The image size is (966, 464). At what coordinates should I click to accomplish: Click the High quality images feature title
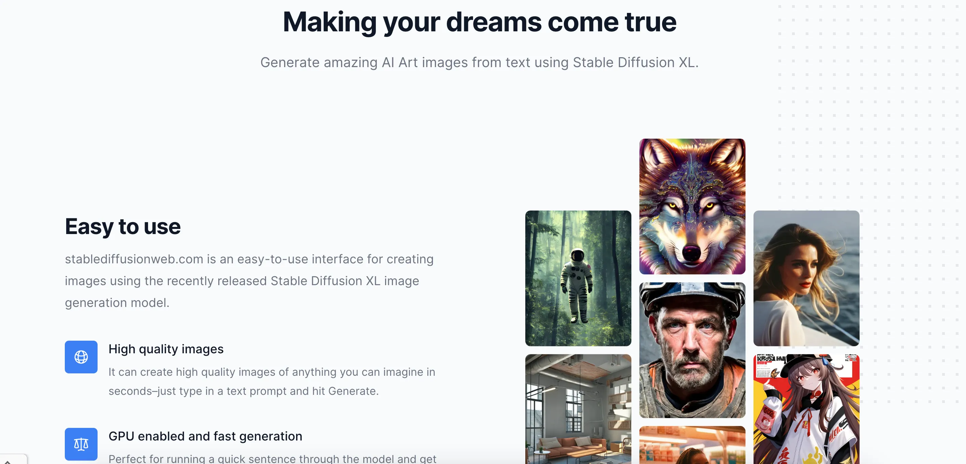tap(166, 349)
